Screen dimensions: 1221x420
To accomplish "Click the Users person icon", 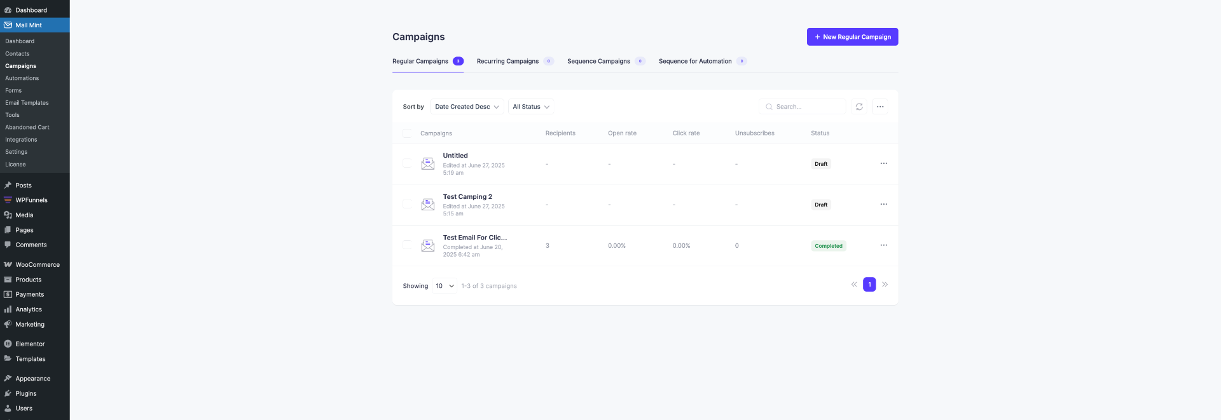I will coord(8,409).
